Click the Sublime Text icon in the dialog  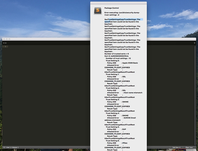98,11
